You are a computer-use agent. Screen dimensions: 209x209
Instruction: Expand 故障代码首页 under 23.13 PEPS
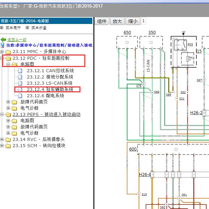pos(8,127)
